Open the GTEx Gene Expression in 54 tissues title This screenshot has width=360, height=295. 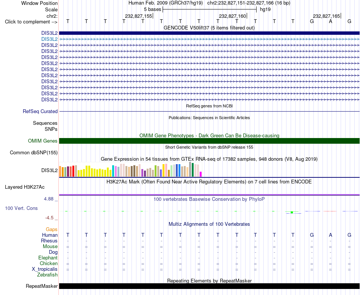209,159
